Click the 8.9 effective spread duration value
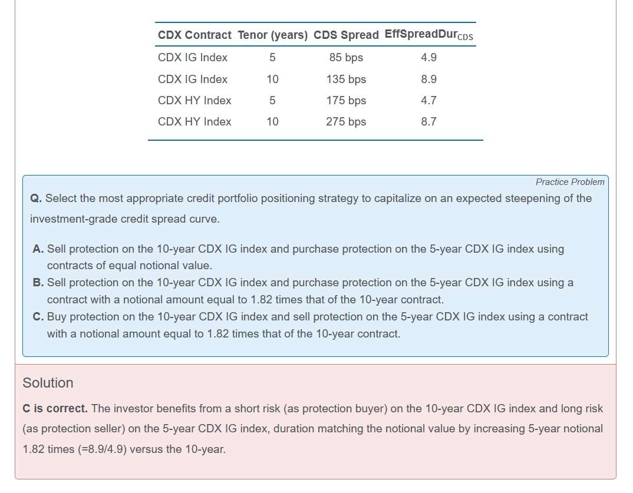 (x=428, y=80)
